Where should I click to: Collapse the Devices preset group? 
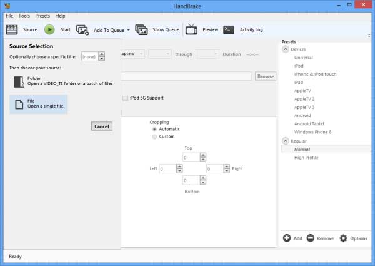(x=286, y=49)
